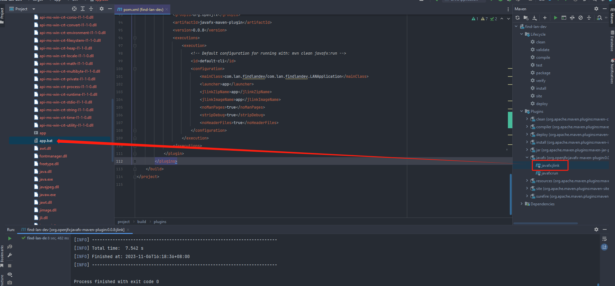The image size is (615, 286).
Task: Rerun the find-lan-dev build in Run panel
Action: [10, 238]
